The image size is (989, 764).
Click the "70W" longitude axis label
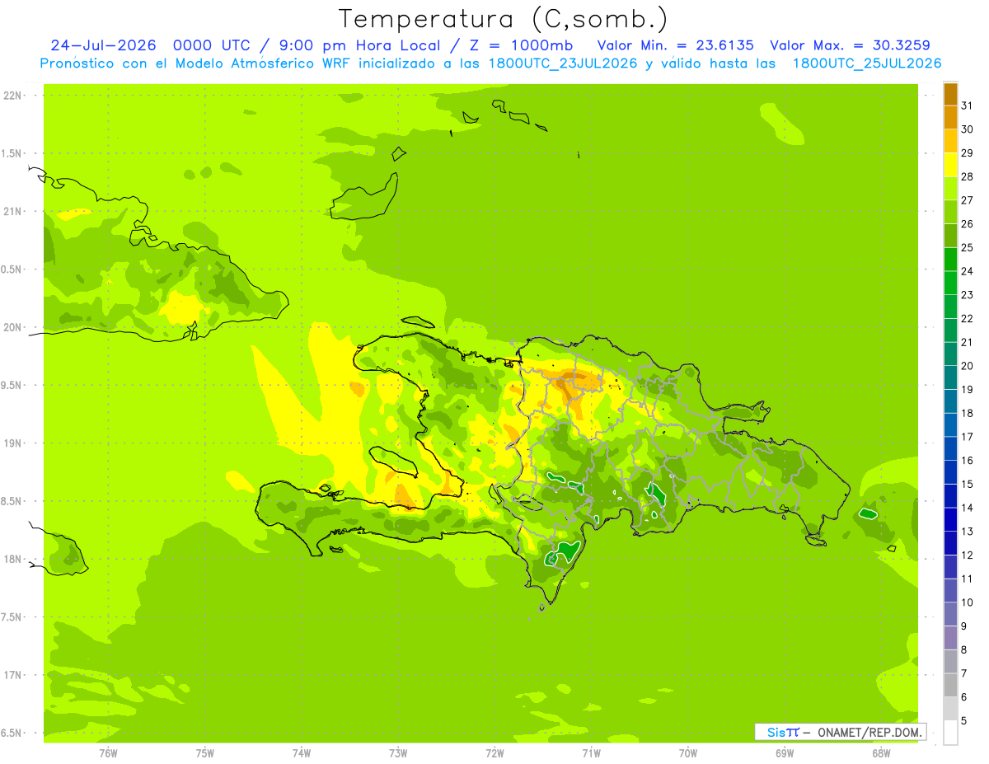click(x=688, y=752)
